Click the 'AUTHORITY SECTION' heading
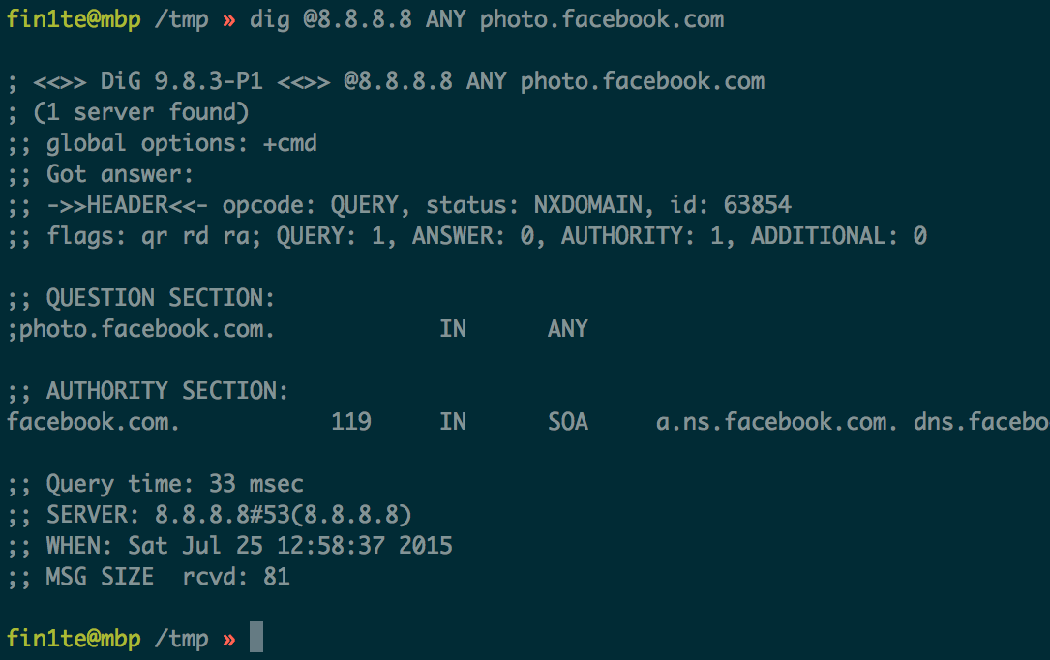Viewport: 1050px width, 660px height. (x=166, y=391)
